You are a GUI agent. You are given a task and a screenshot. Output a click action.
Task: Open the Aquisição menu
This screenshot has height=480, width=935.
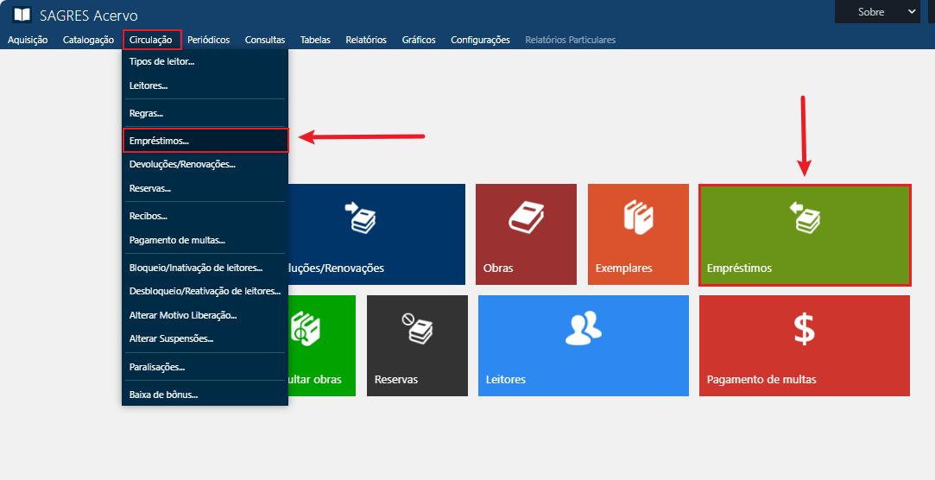[x=28, y=40]
